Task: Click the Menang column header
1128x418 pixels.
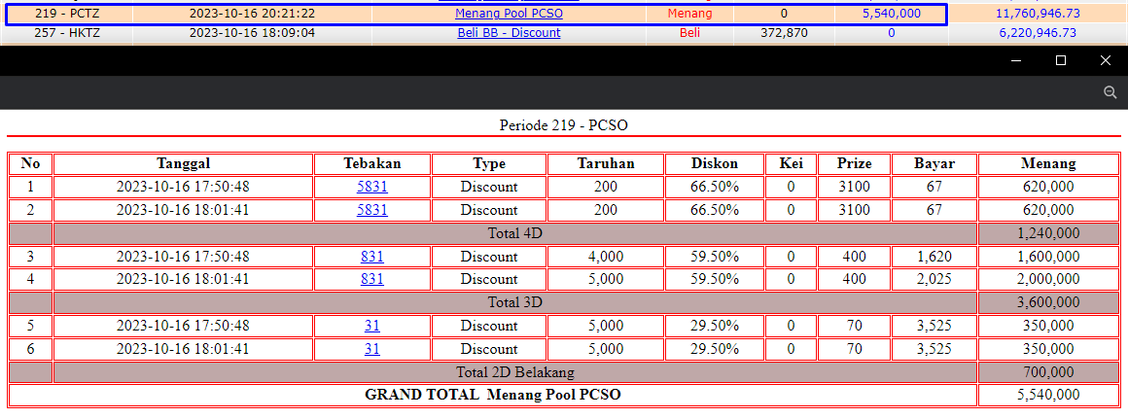Action: point(1049,164)
